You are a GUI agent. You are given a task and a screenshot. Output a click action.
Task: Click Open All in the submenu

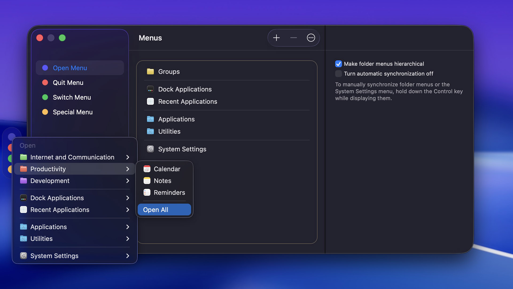tap(164, 210)
